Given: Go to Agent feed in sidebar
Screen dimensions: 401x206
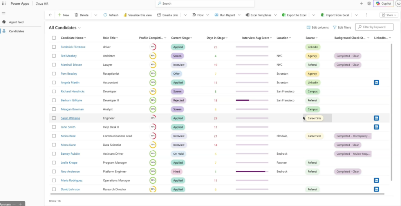Looking at the screenshot, I should [16, 22].
